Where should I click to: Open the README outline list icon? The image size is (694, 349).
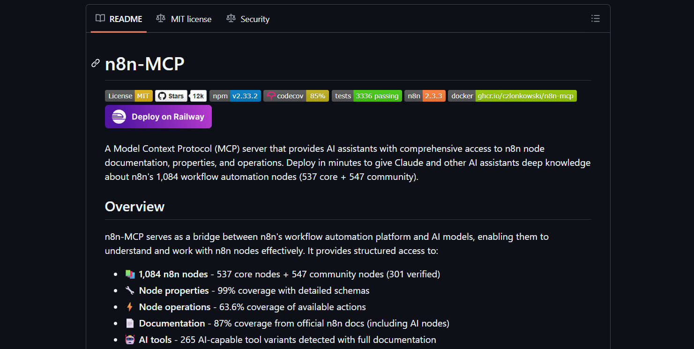[595, 19]
